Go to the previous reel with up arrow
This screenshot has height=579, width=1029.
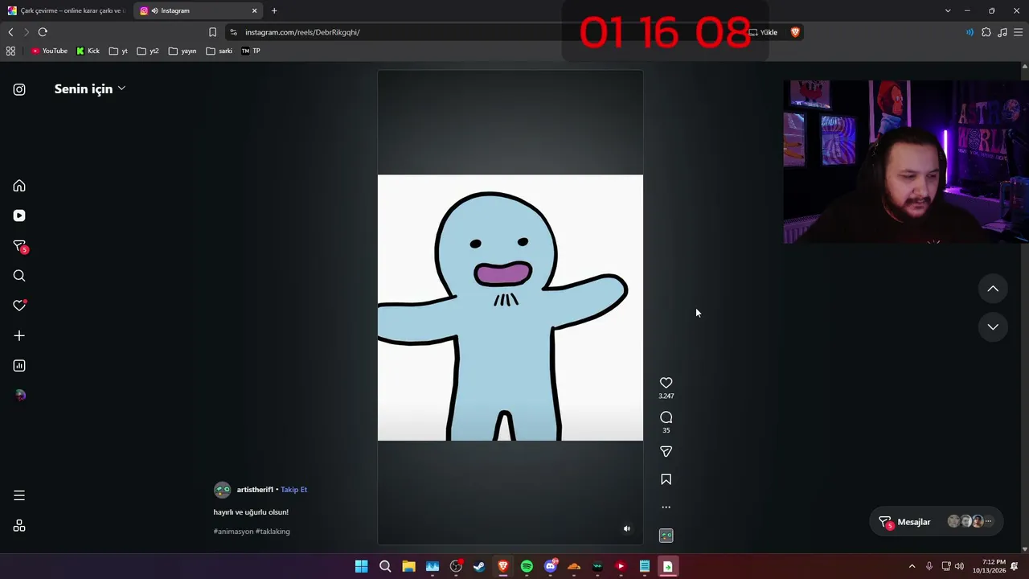pos(993,289)
